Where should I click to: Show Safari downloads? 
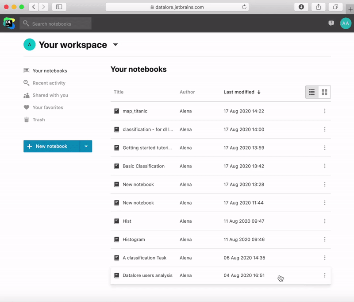(301, 7)
